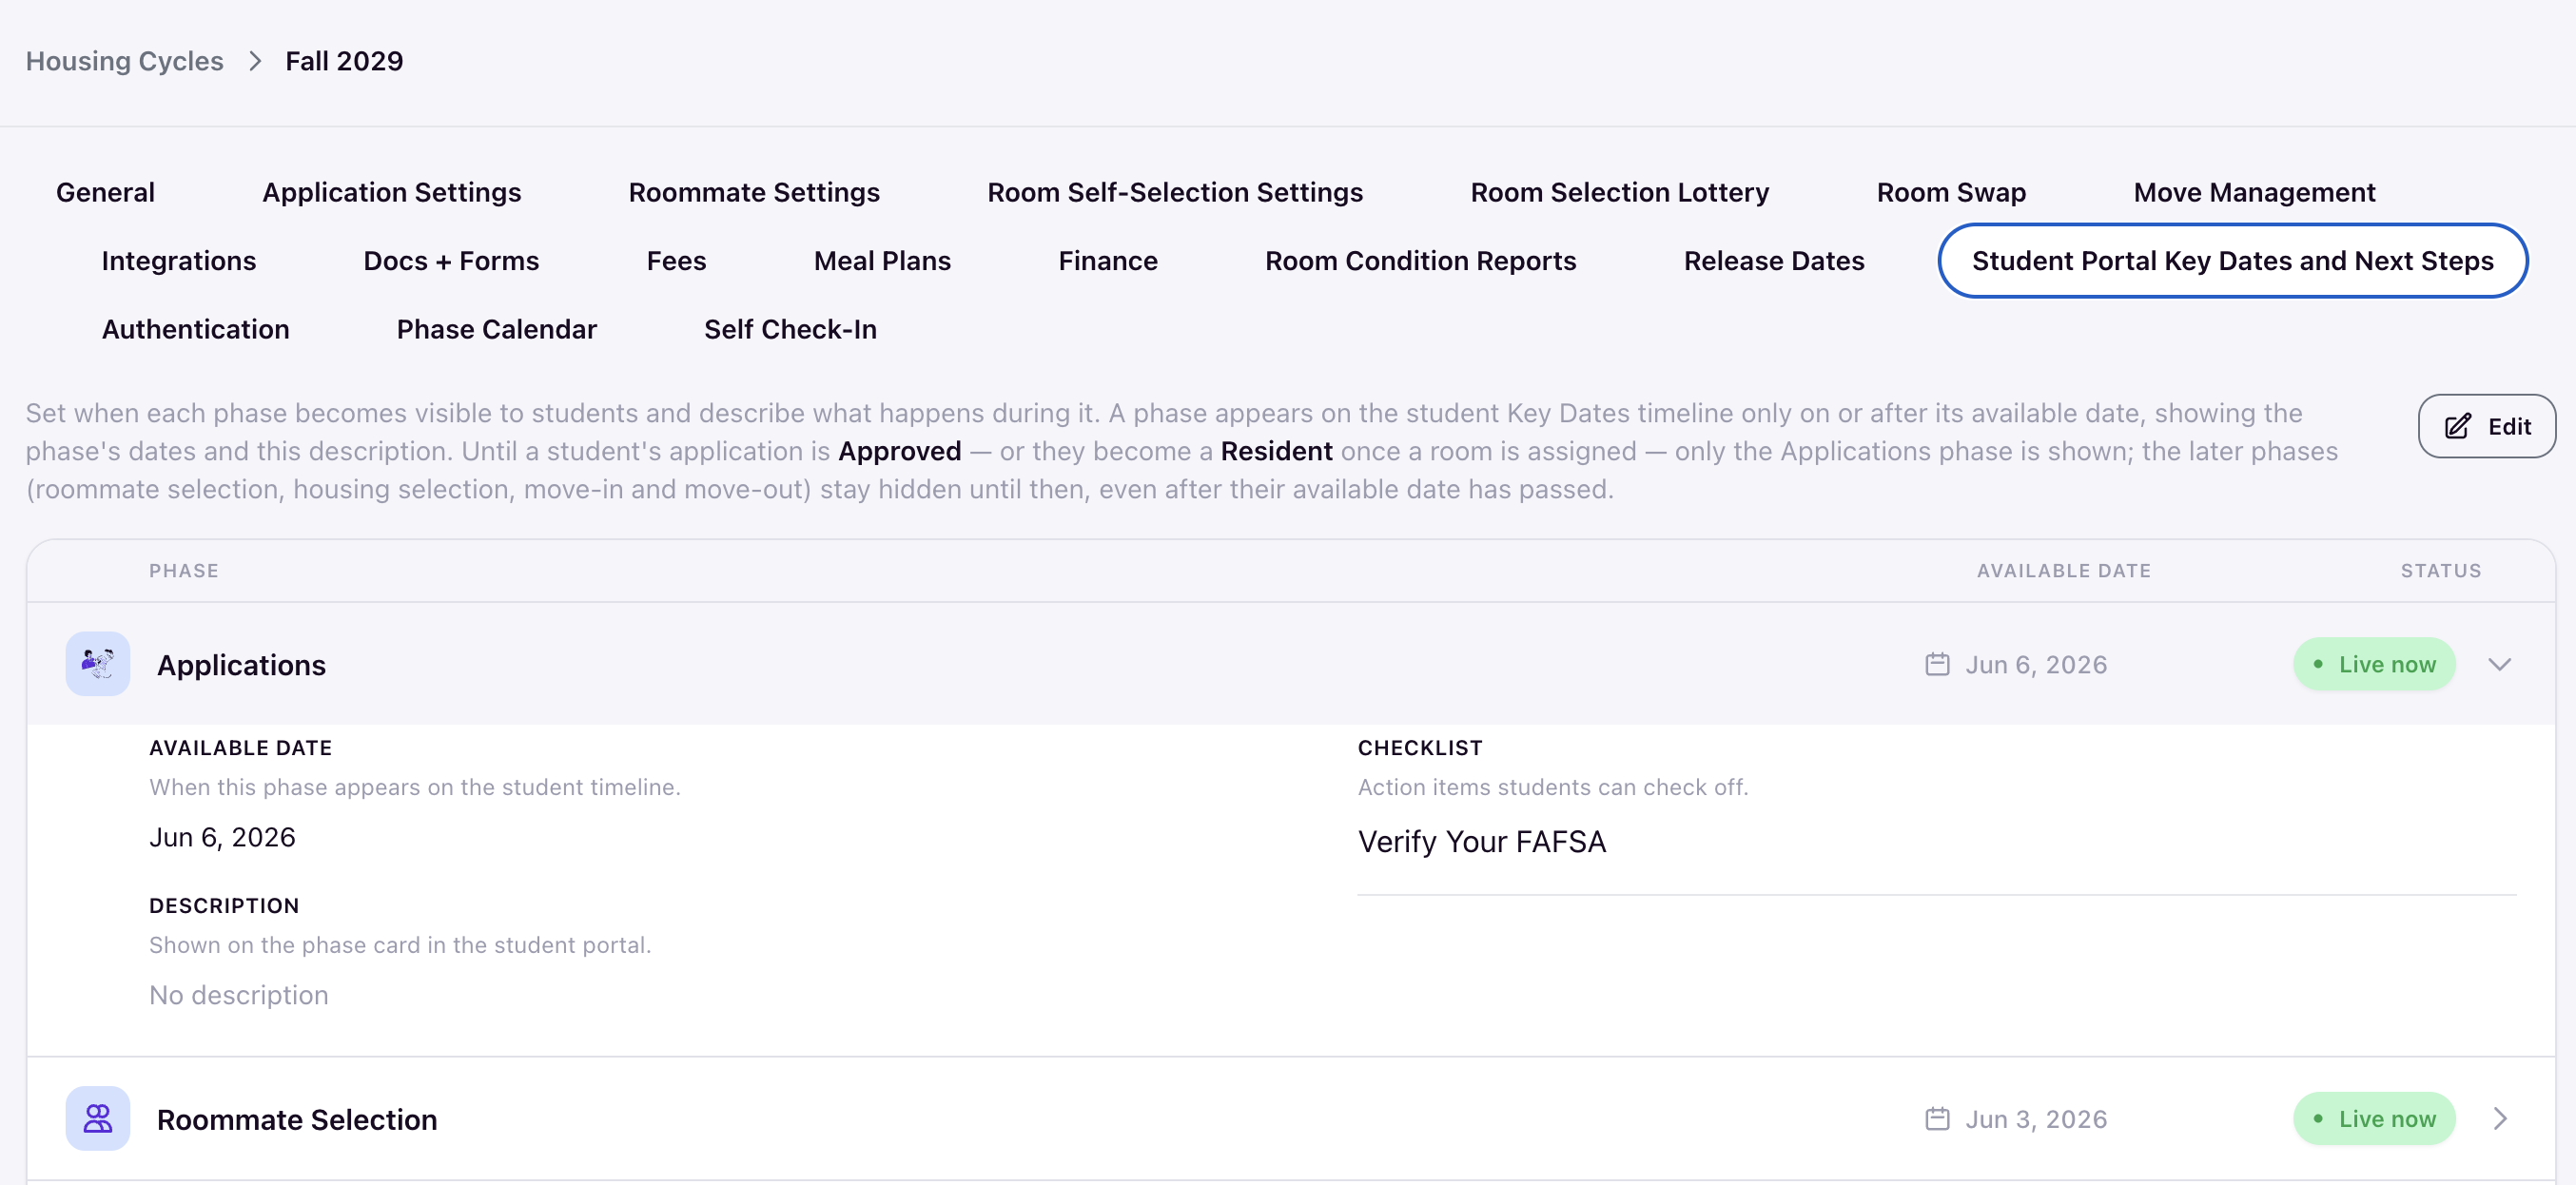Switch to Phase Calendar tab
Screen dimensions: 2576x1185
click(496, 329)
